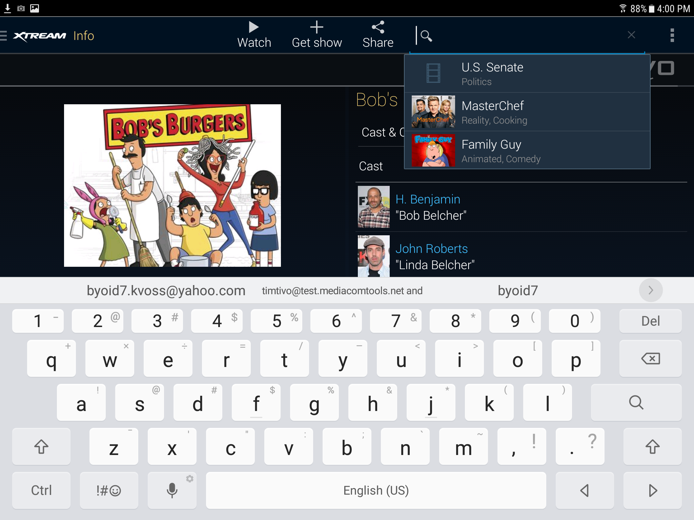
Task: Tap inside the search input field
Action: tap(525, 35)
